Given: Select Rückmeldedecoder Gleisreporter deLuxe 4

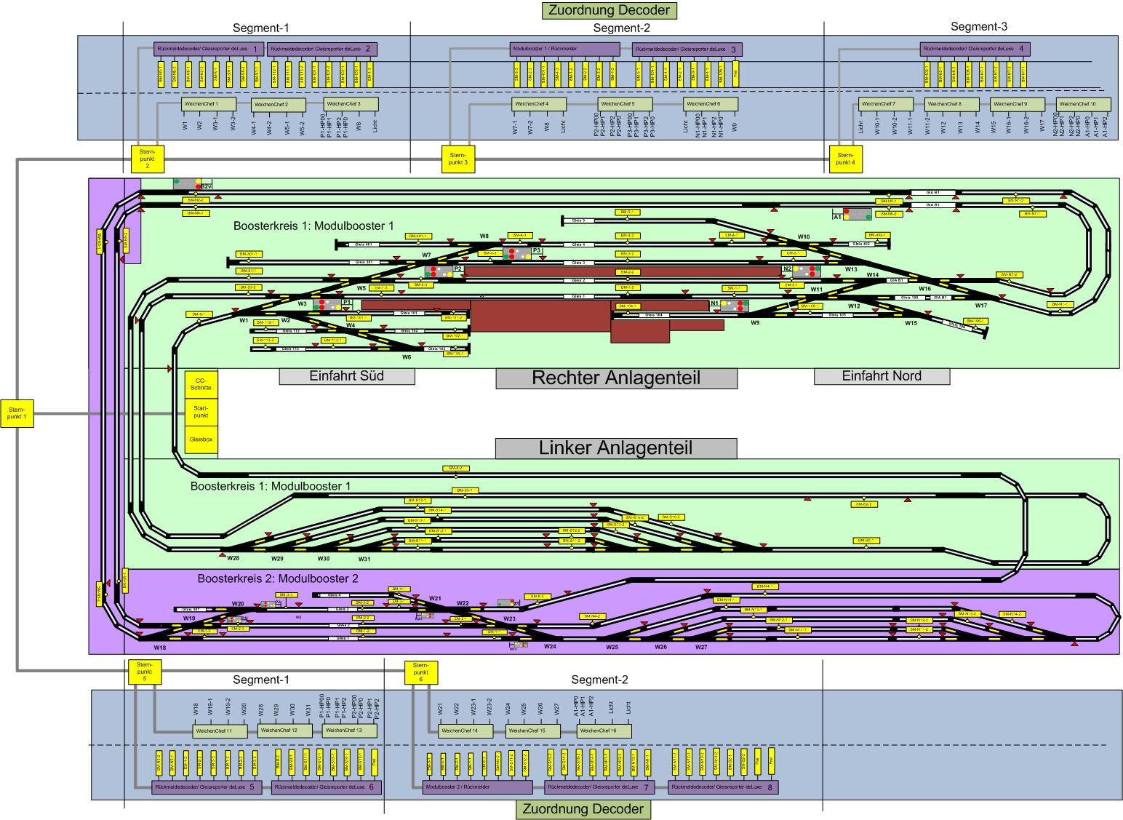Looking at the screenshot, I should tap(975, 49).
